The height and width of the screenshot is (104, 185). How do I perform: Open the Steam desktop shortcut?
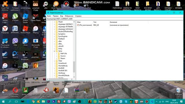5,55
